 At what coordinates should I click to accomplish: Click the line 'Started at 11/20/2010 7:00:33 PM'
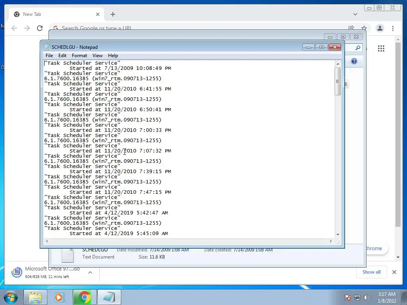[120, 130]
